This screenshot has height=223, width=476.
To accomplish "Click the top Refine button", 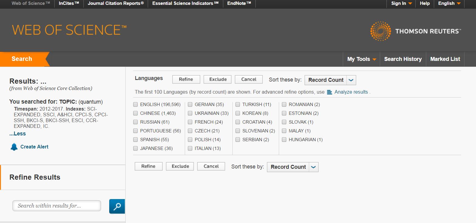I will pyautogui.click(x=186, y=79).
